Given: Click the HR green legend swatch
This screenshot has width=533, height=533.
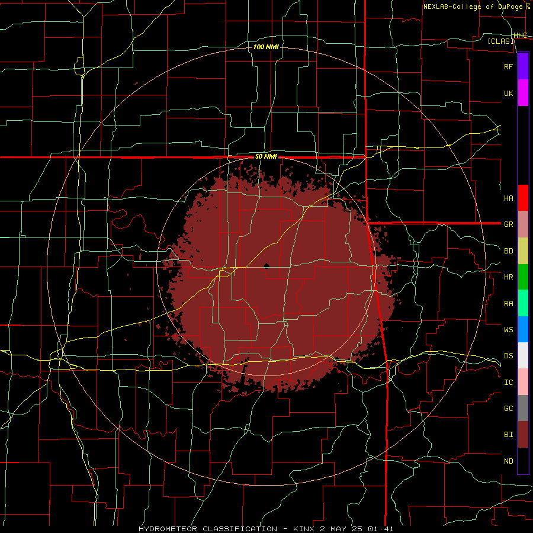Looking at the screenshot, I should [523, 277].
